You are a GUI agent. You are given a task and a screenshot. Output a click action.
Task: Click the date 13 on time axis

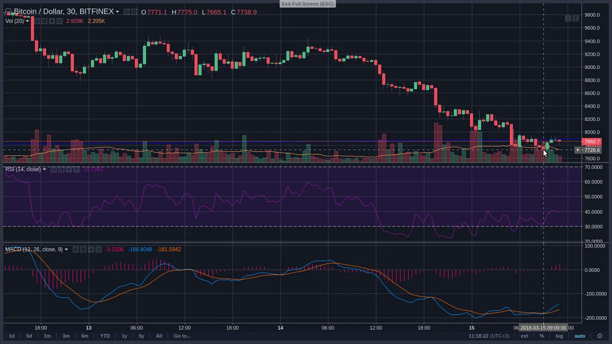pyautogui.click(x=88, y=328)
